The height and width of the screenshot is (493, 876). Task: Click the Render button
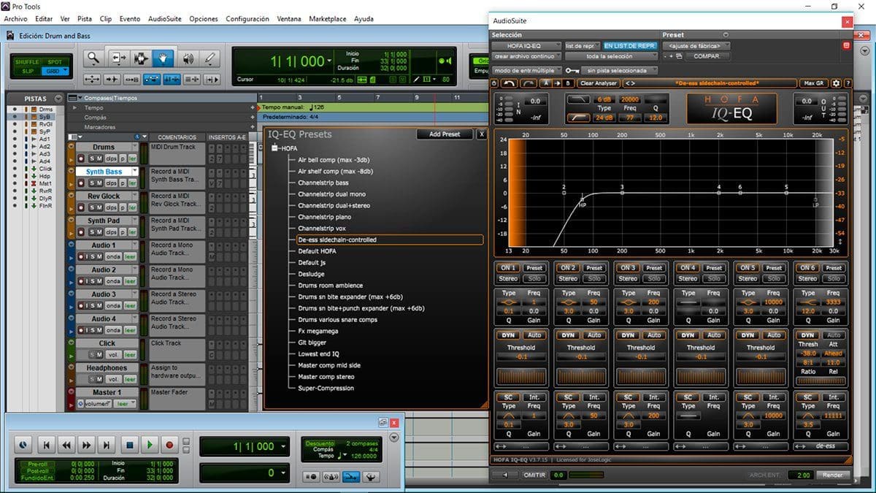click(832, 475)
